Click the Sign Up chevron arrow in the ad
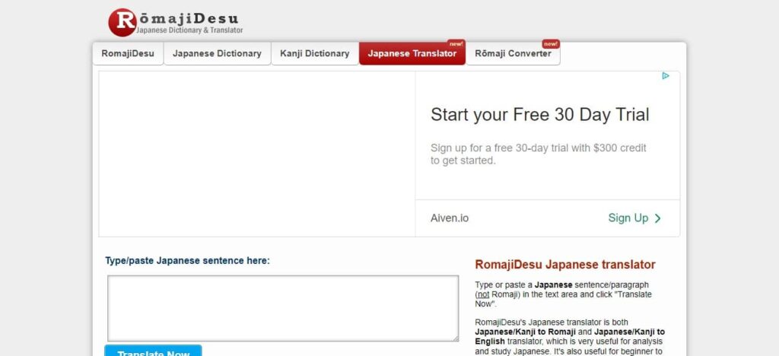The height and width of the screenshot is (356, 779). pyautogui.click(x=658, y=218)
